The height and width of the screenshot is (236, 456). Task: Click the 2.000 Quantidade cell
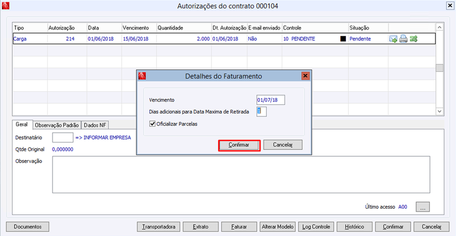click(184, 39)
